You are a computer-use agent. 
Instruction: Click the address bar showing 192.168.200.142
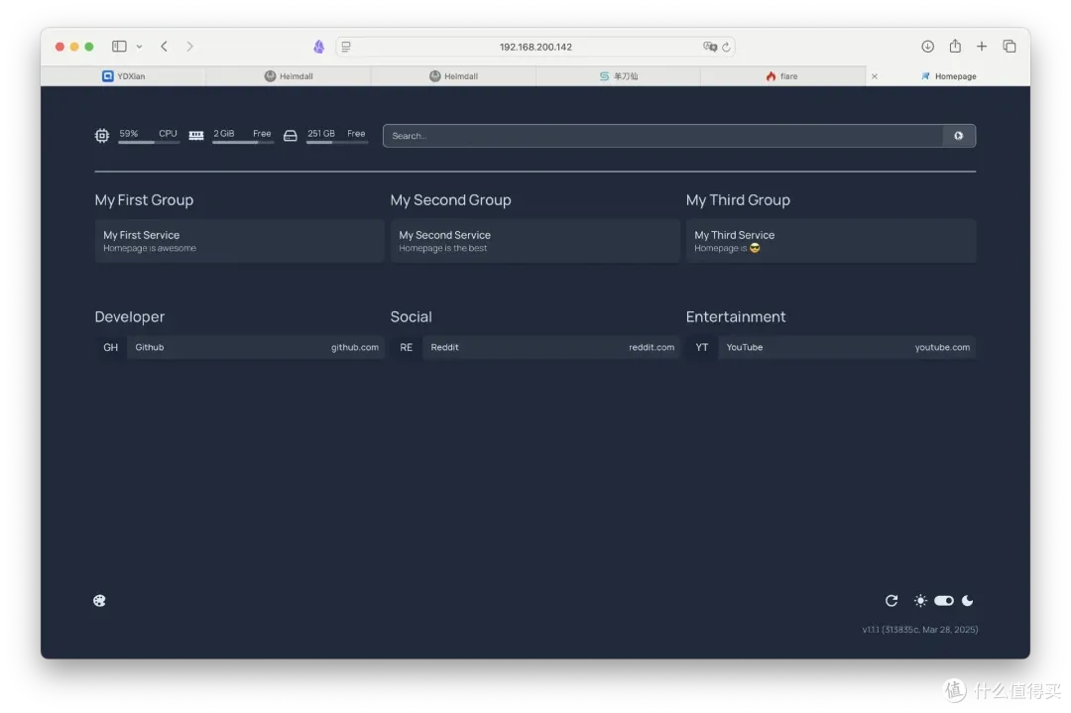click(x=535, y=47)
